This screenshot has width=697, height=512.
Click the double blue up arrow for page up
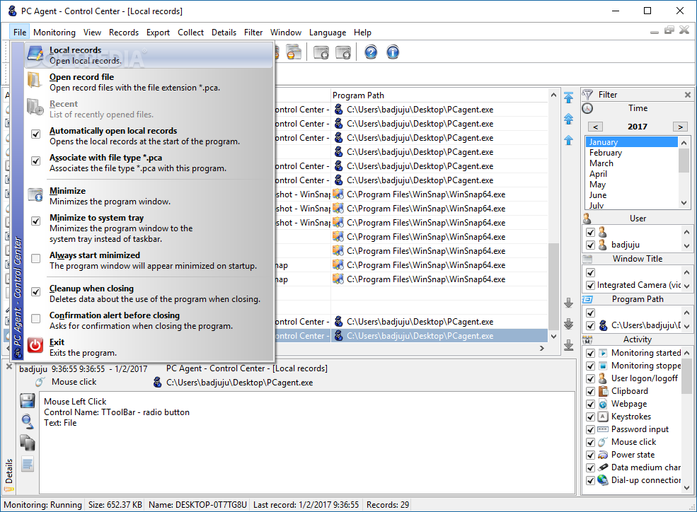[568, 119]
